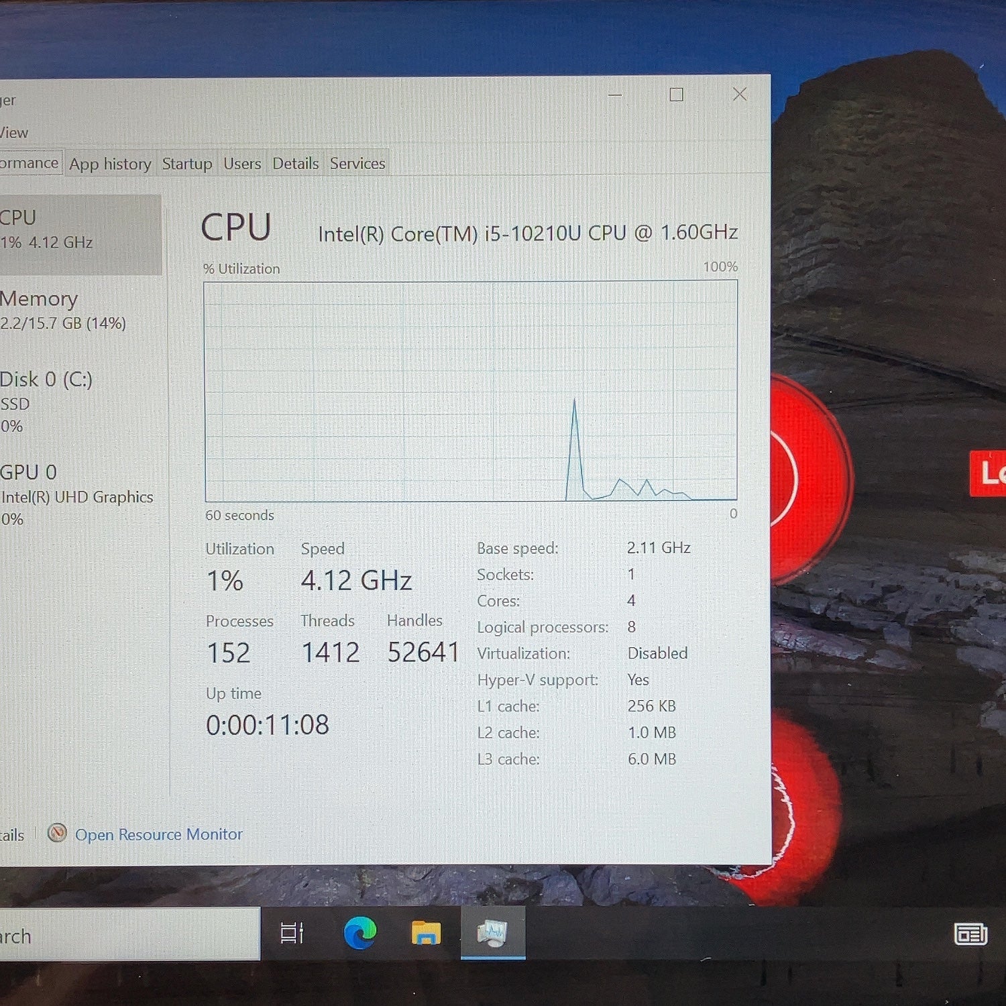This screenshot has height=1006, width=1006.
Task: Select CPU in the performance sidebar
Action: click(x=80, y=234)
